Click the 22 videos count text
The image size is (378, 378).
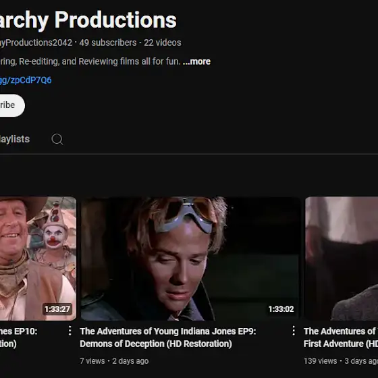[x=163, y=43]
